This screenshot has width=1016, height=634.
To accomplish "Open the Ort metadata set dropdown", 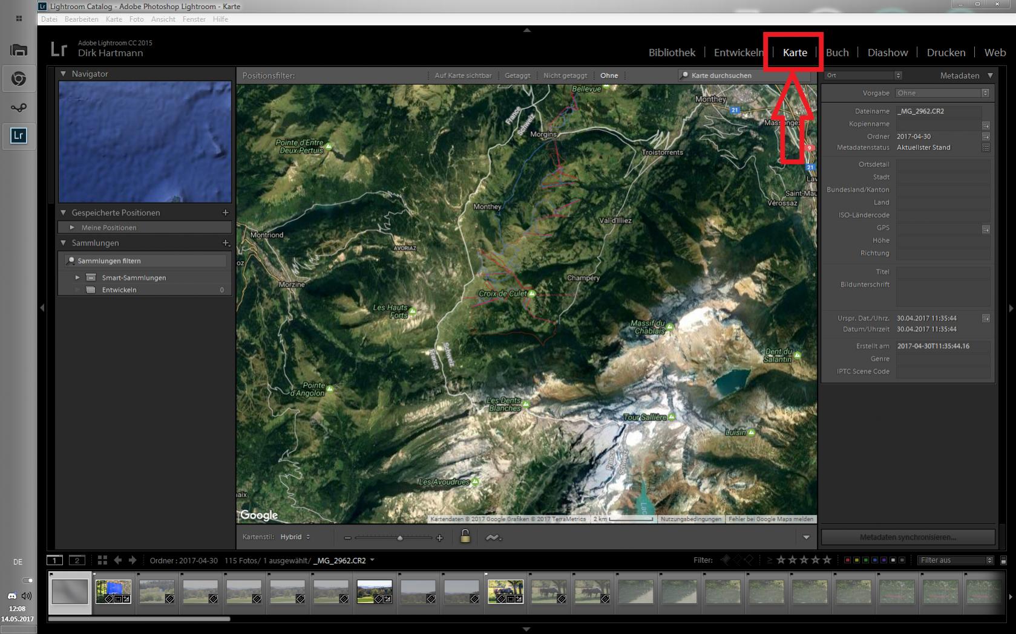I will [864, 76].
